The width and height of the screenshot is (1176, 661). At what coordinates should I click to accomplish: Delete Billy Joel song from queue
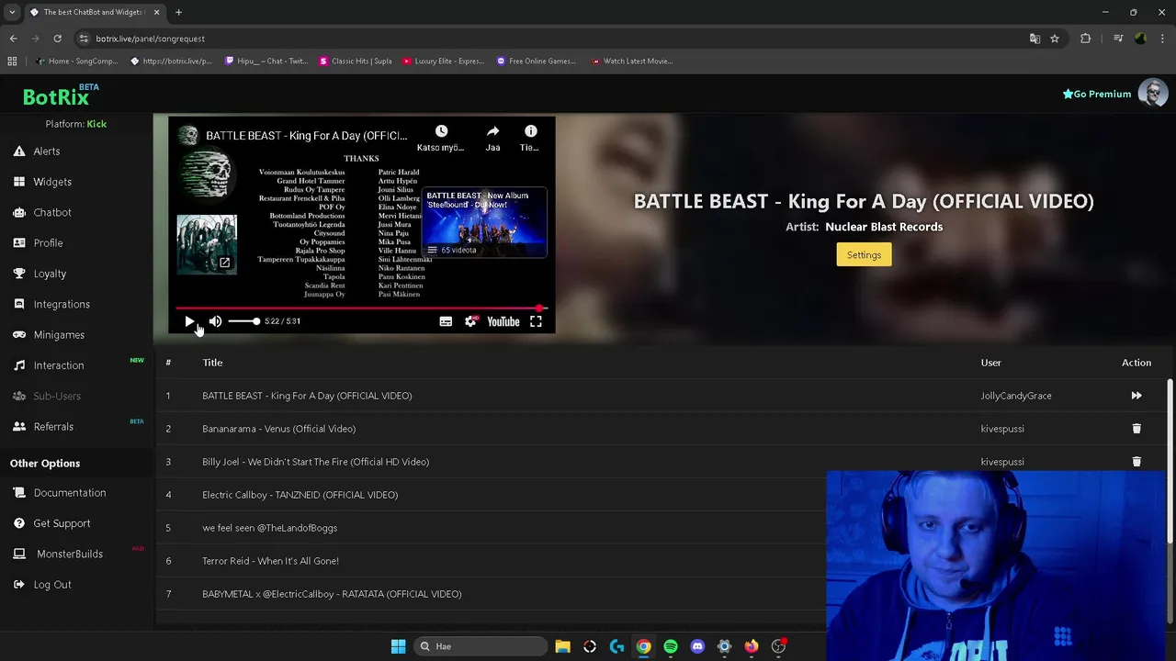click(1136, 462)
